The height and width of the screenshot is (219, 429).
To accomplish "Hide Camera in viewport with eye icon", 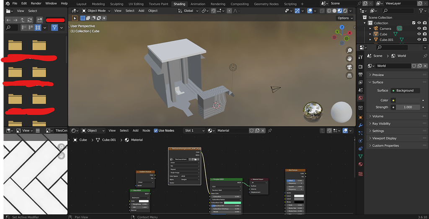I will coord(419,28).
